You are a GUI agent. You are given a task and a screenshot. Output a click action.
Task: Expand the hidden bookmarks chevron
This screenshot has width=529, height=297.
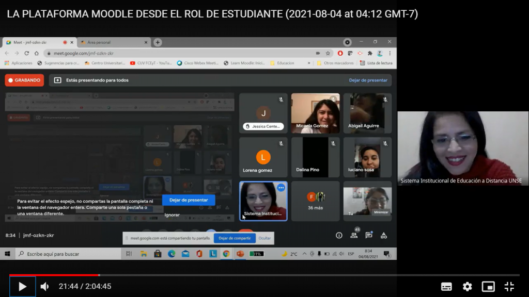coord(309,63)
